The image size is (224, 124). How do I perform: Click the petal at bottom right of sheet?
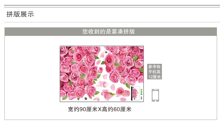123,99
